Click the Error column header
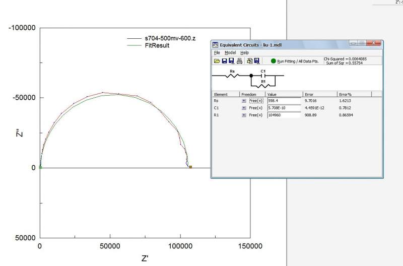This screenshot has height=266, width=403. click(320, 94)
